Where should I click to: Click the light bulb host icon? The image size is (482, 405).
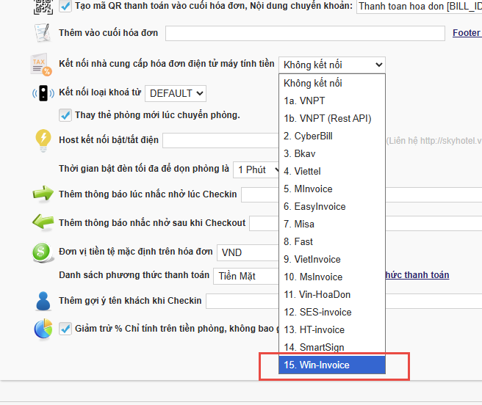[43, 140]
